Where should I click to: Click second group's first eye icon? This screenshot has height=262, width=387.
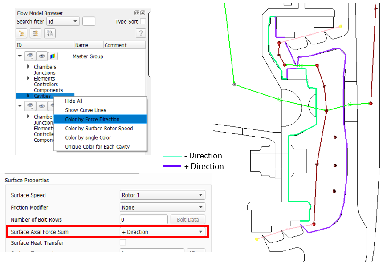pos(30,106)
